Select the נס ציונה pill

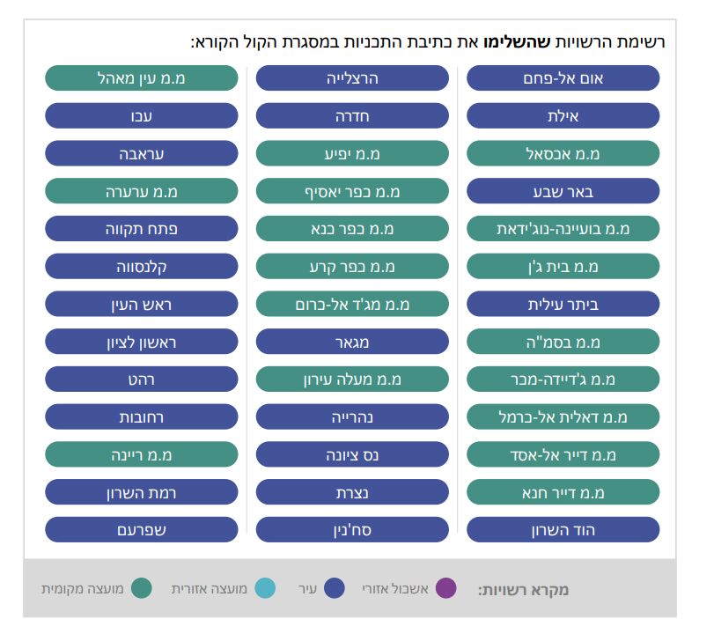coord(352,454)
